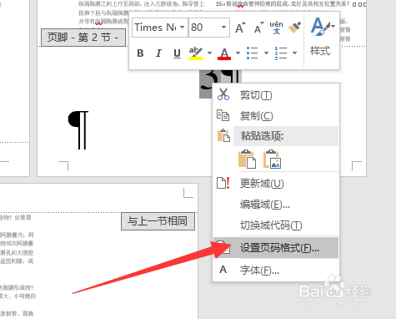Paste keeping source formatting icon

click(247, 159)
